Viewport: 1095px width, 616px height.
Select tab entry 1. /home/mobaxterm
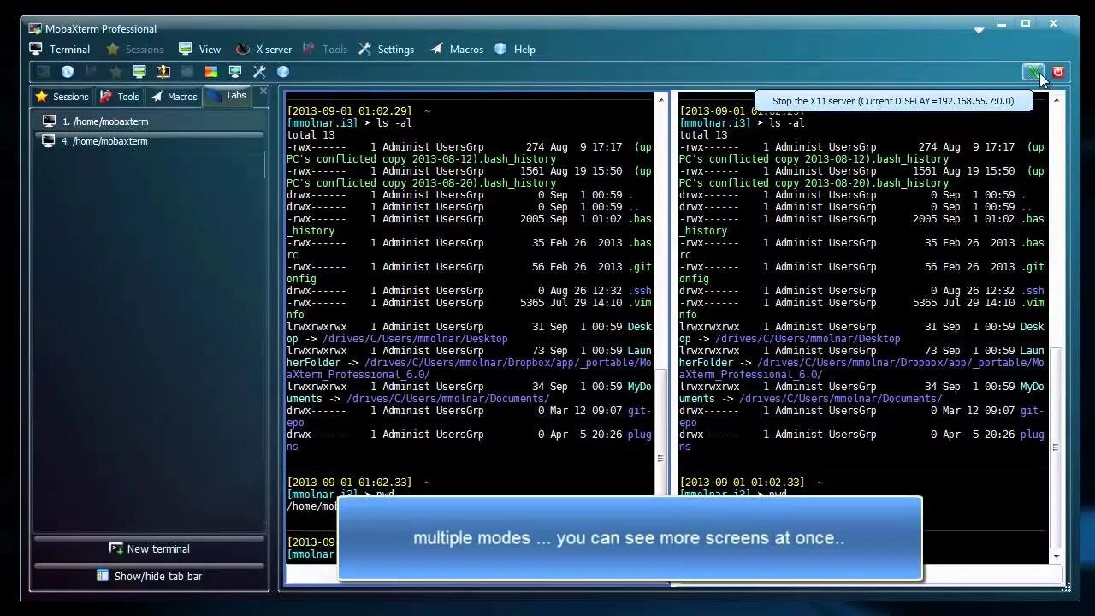149,121
